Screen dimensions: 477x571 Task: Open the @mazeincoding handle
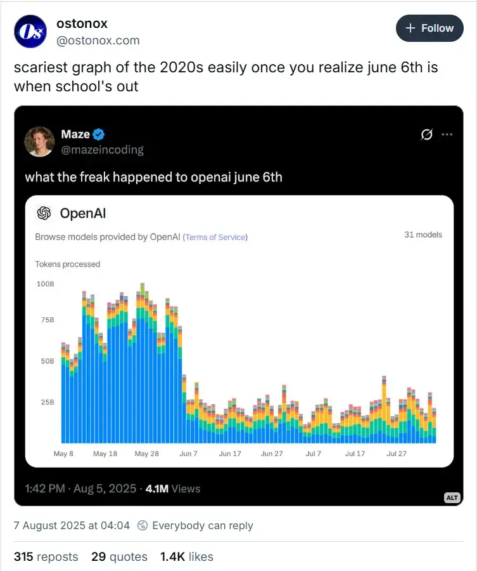(x=102, y=150)
